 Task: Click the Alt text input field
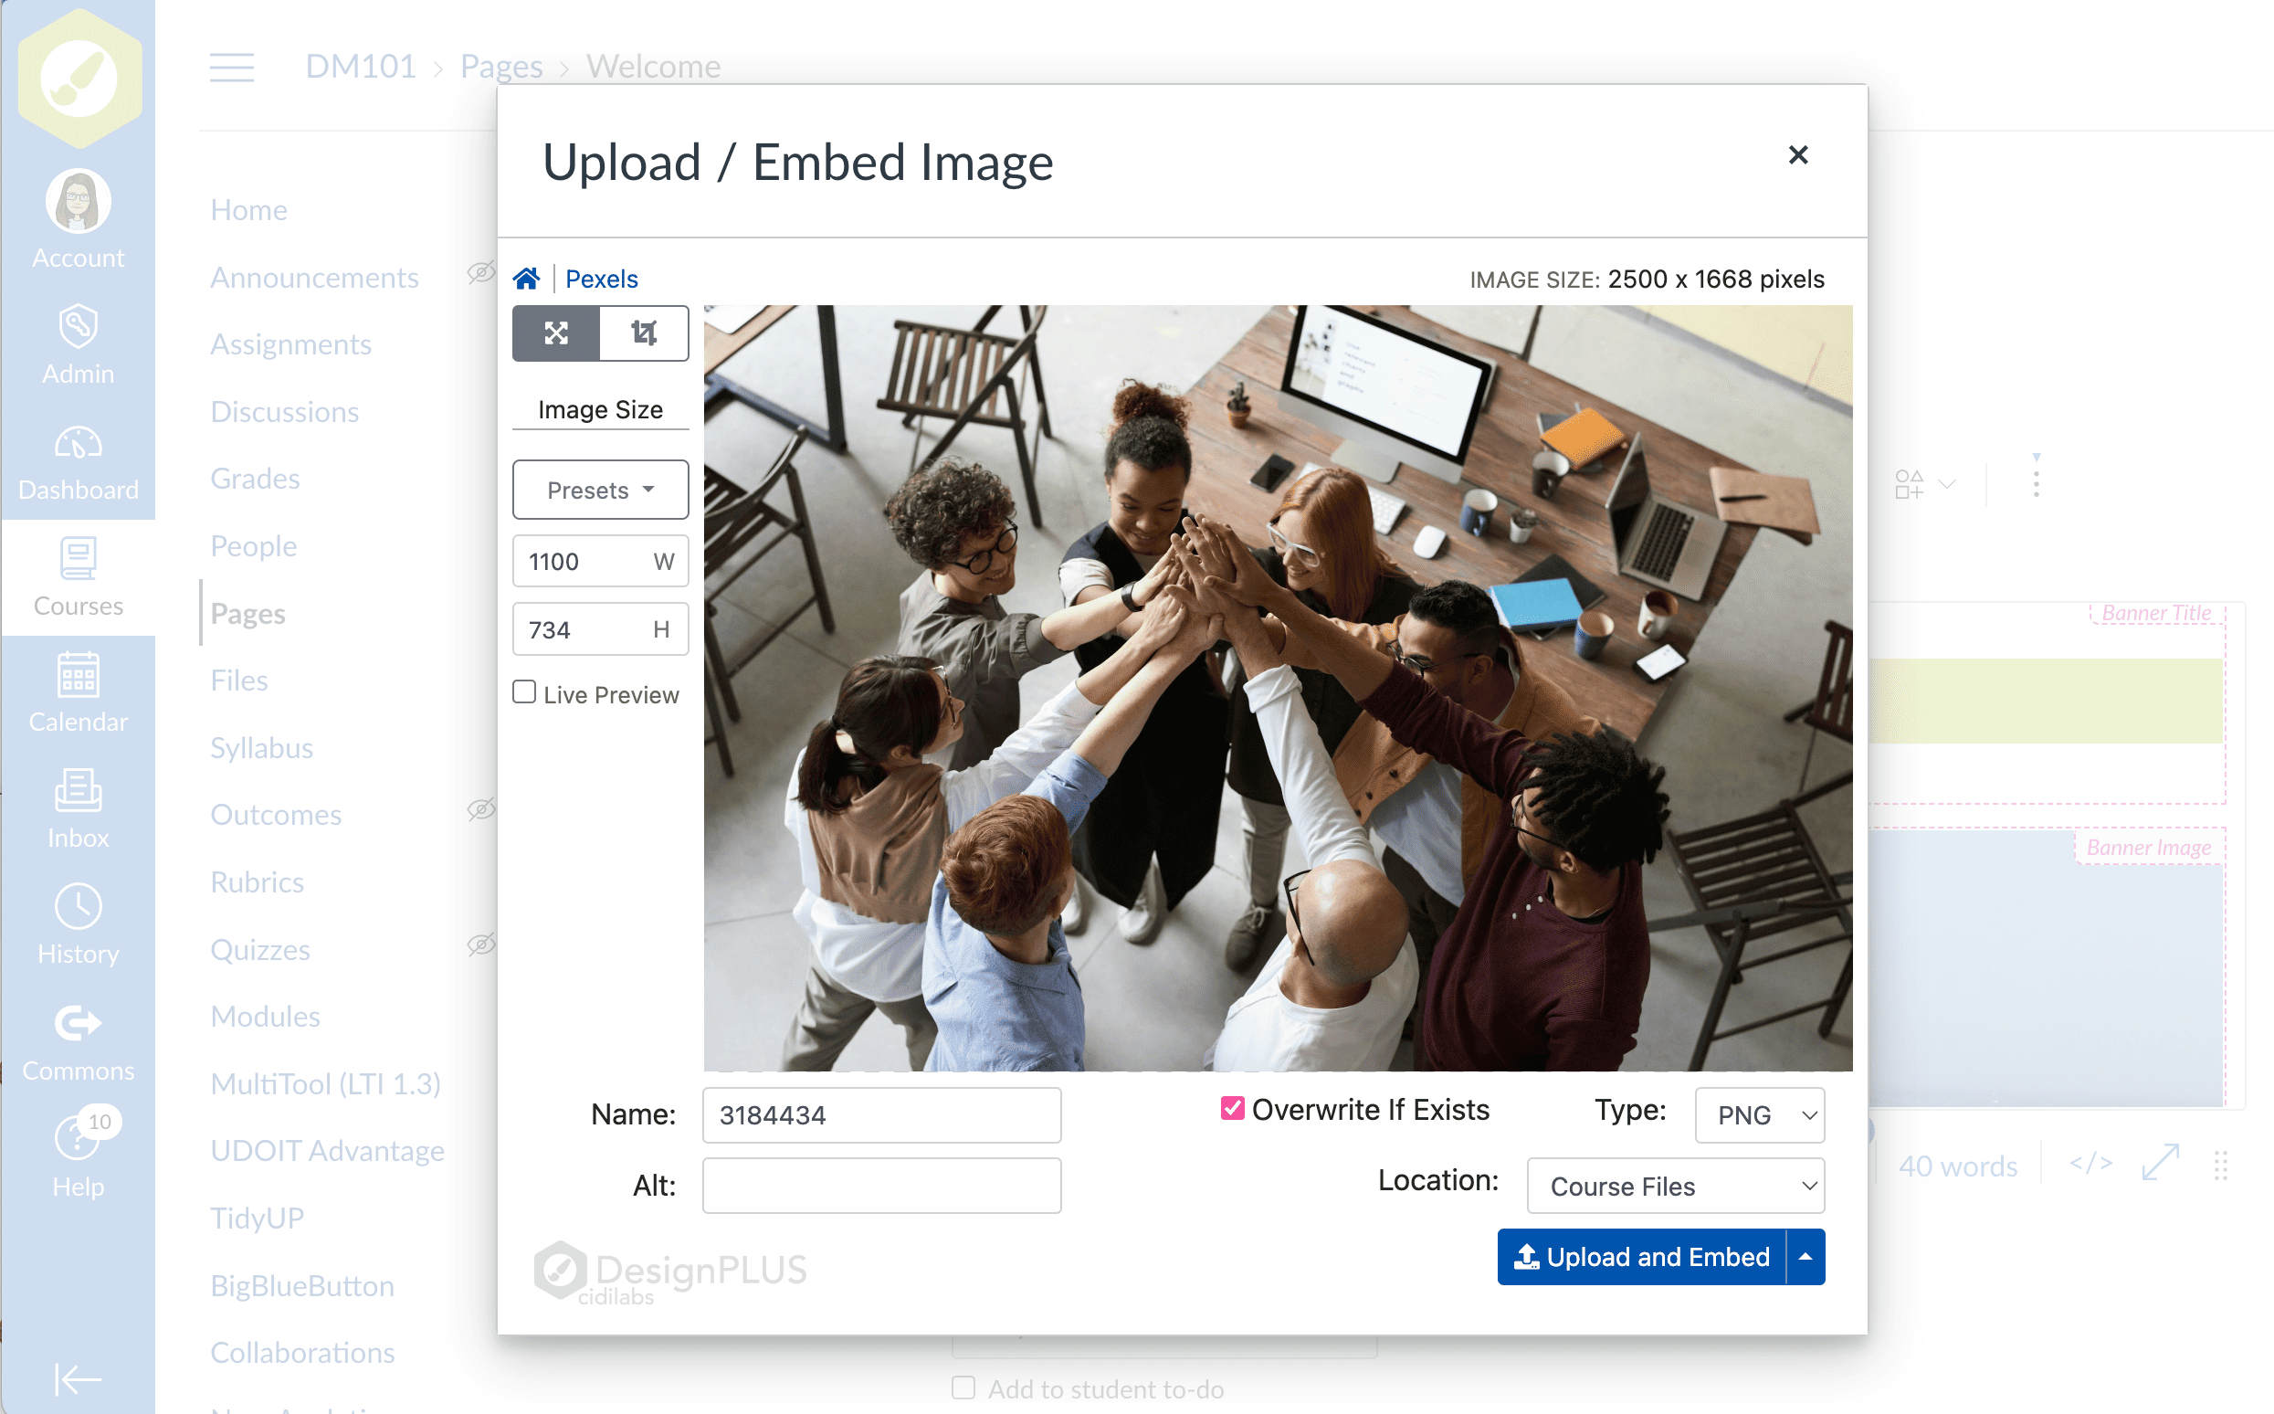point(880,1186)
